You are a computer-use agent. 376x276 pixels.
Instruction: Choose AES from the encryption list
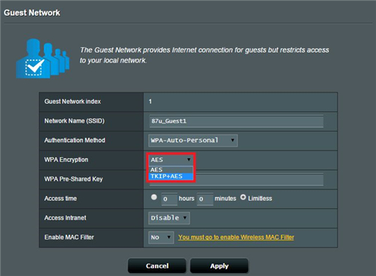[171, 170]
